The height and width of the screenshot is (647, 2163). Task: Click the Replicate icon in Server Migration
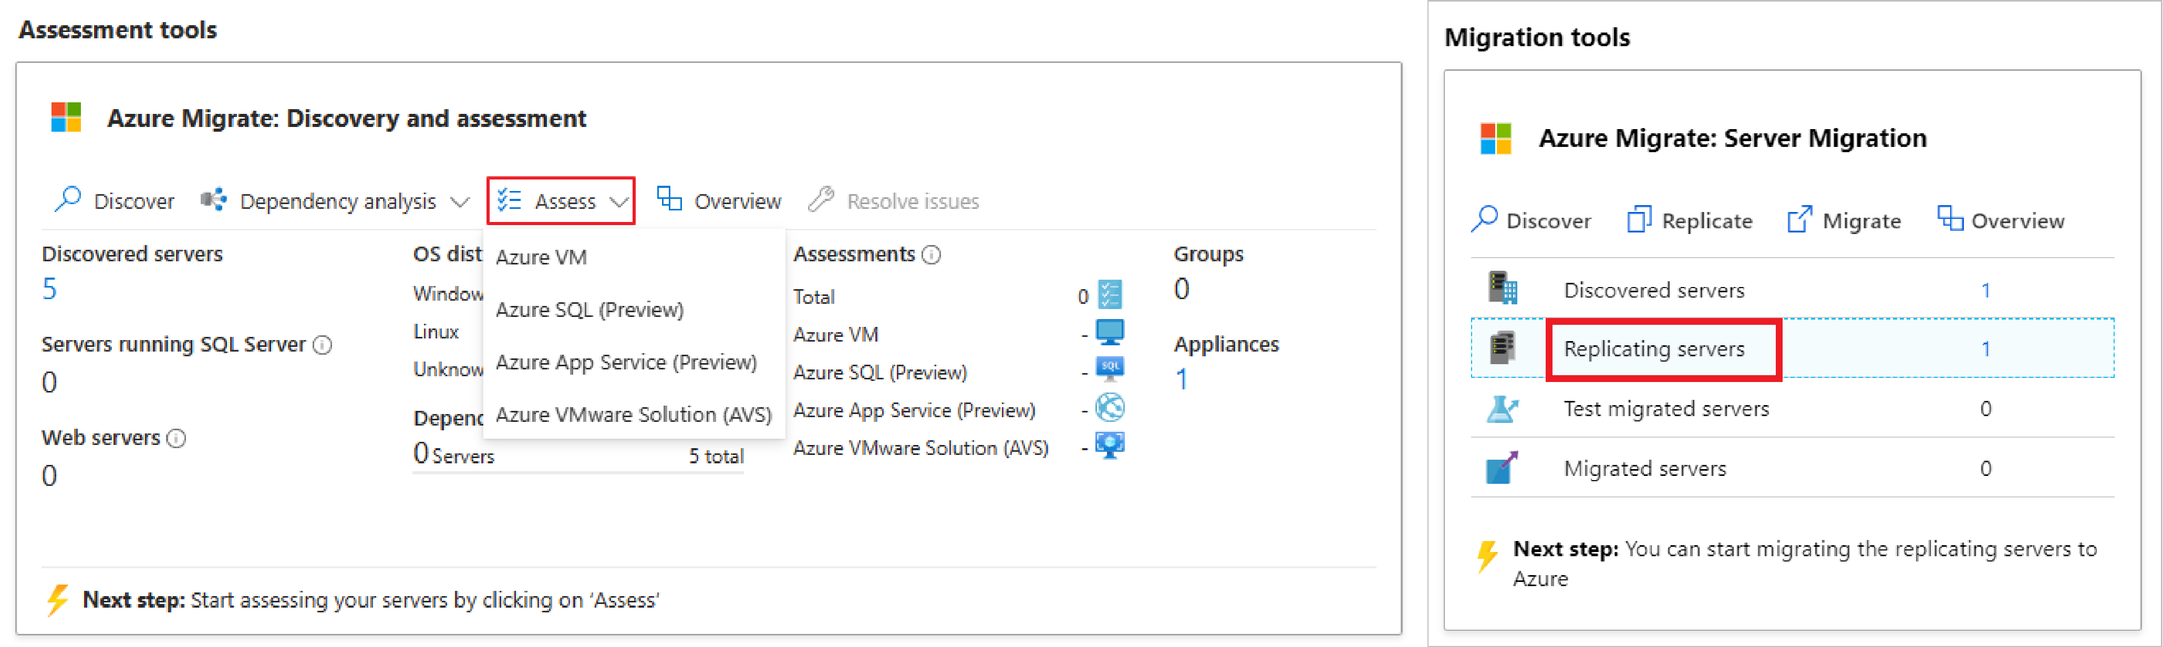tap(1639, 219)
